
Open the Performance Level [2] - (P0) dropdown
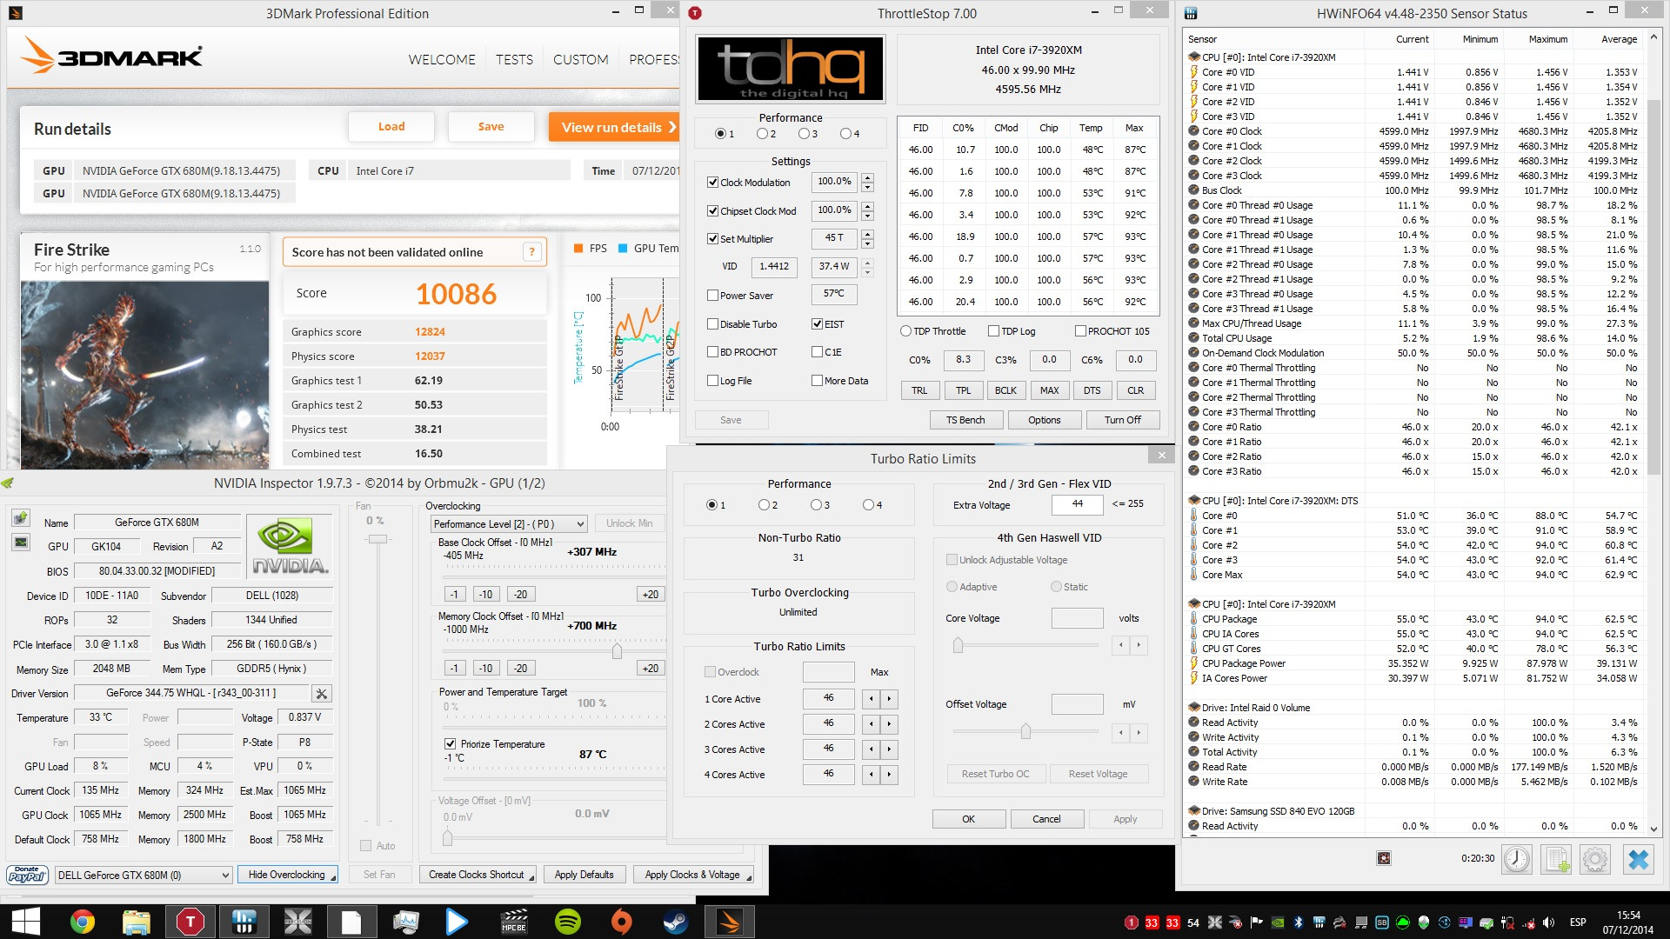[509, 523]
